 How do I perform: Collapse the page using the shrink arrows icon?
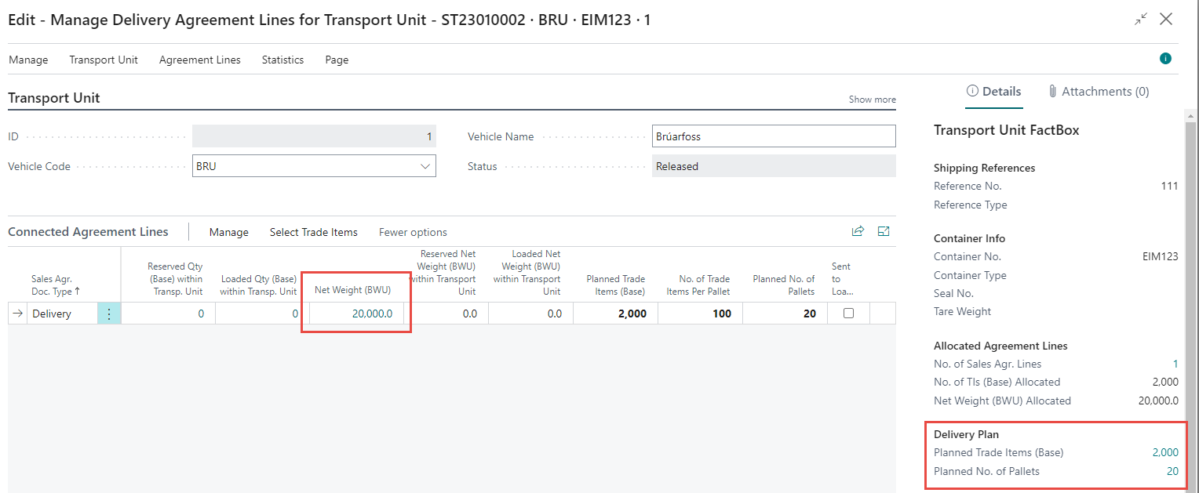pos(1140,20)
